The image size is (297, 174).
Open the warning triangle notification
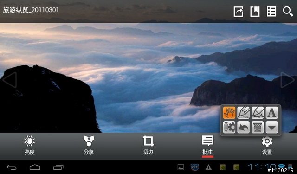[x=208, y=167]
